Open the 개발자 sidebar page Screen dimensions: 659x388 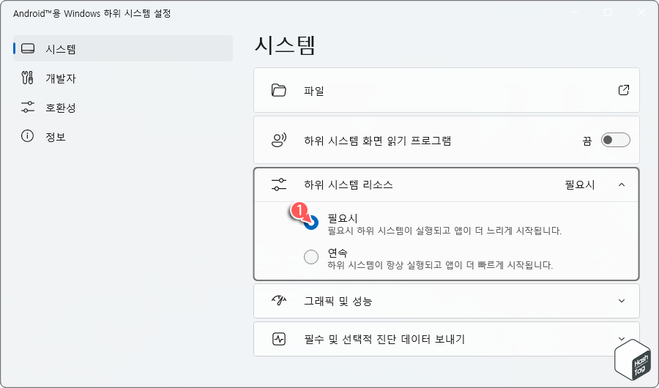click(x=123, y=78)
